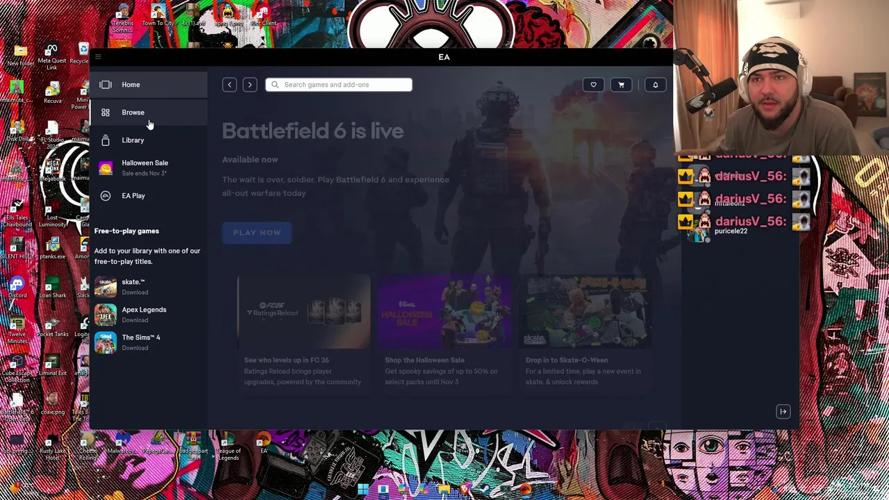Open the Halloween Sale page

pos(148,167)
